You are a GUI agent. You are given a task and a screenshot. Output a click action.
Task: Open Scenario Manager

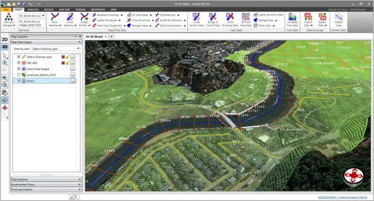9,20
